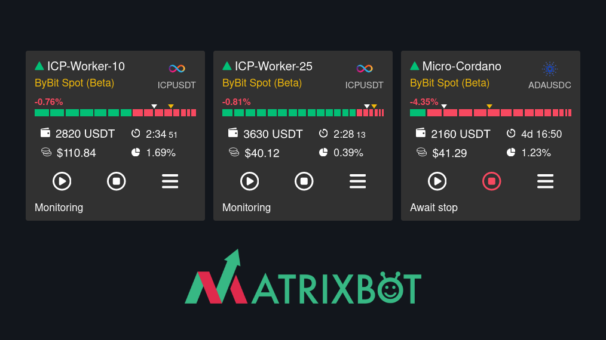Click the ICP infinity logo on ICP-Worker-10
The height and width of the screenshot is (340, 606).
(177, 69)
